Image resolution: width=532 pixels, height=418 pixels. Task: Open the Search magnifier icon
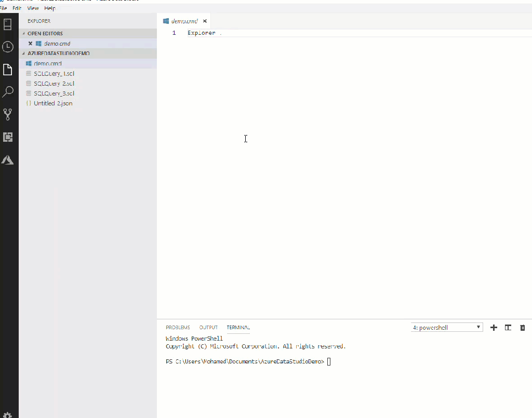pyautogui.click(x=8, y=92)
